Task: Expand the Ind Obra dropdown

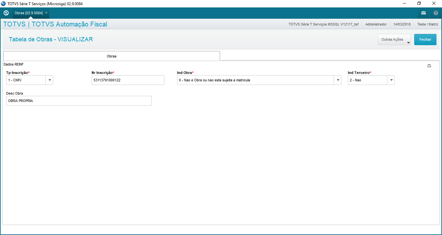Action: [x=337, y=80]
